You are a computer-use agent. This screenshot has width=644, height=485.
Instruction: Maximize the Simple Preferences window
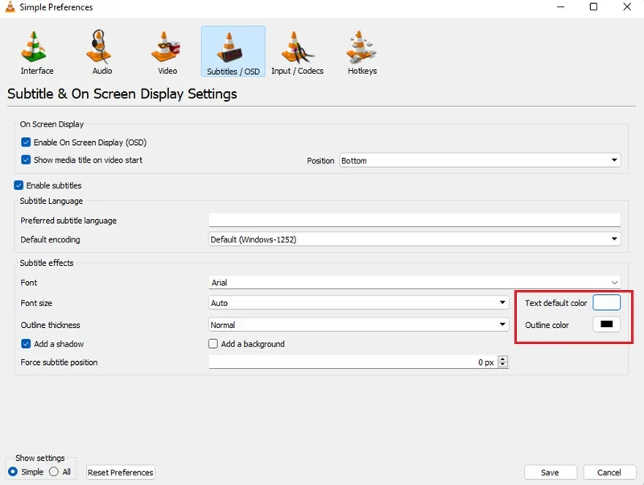click(x=593, y=7)
